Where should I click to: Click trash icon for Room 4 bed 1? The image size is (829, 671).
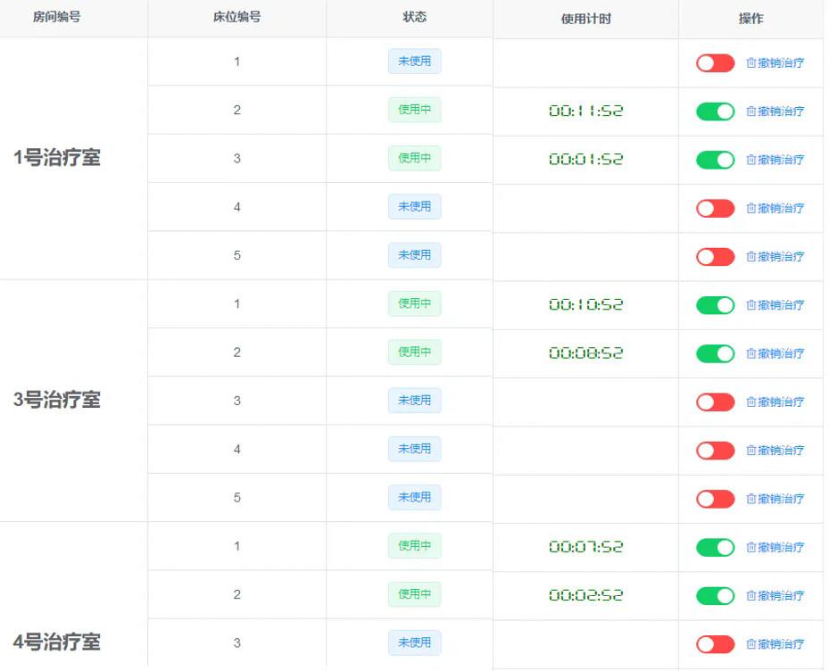(x=751, y=548)
